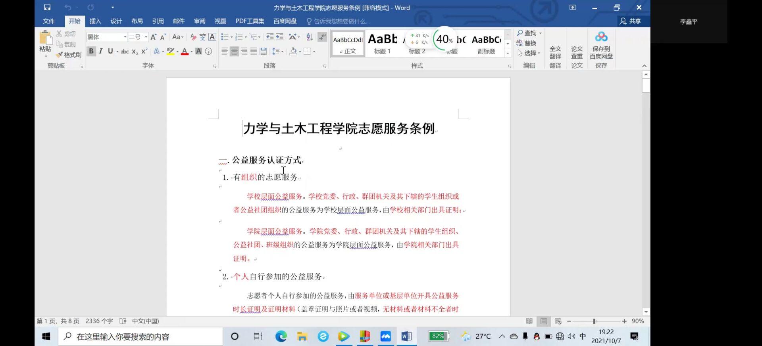Image resolution: width=762 pixels, height=346 pixels.
Task: Click the grow font size icon
Action: click(153, 37)
